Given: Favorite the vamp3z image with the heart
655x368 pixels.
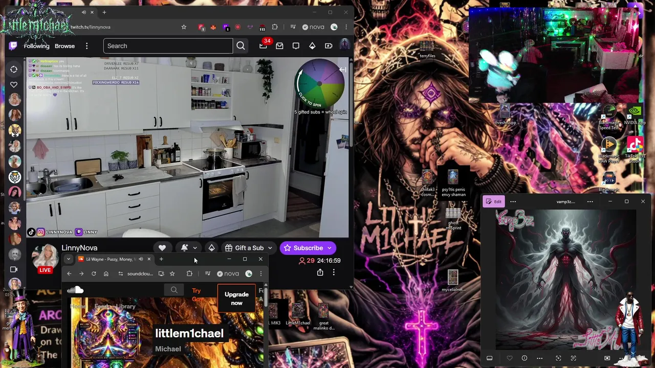Looking at the screenshot, I should pos(509,358).
